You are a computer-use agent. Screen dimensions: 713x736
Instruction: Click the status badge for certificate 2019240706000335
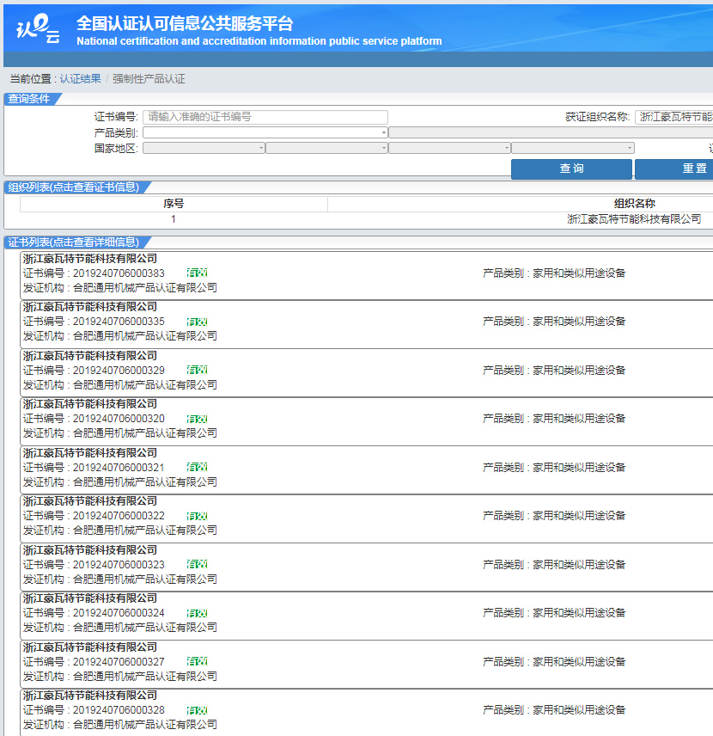click(197, 322)
